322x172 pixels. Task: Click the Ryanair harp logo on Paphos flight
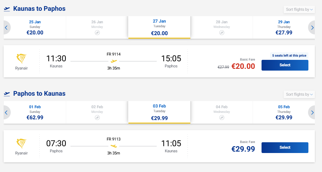point(21,144)
